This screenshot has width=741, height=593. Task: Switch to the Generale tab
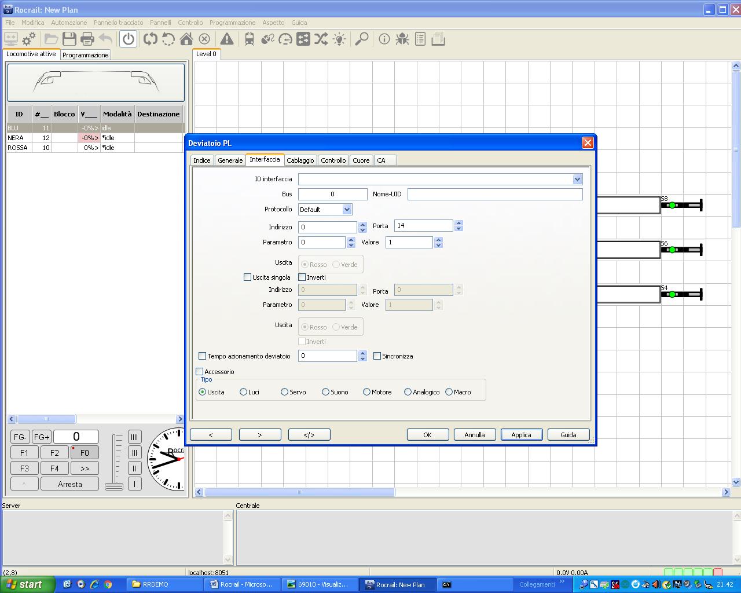(x=230, y=160)
